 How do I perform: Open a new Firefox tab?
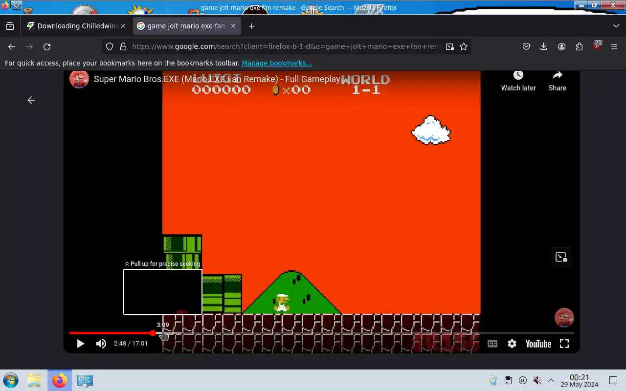(252, 26)
